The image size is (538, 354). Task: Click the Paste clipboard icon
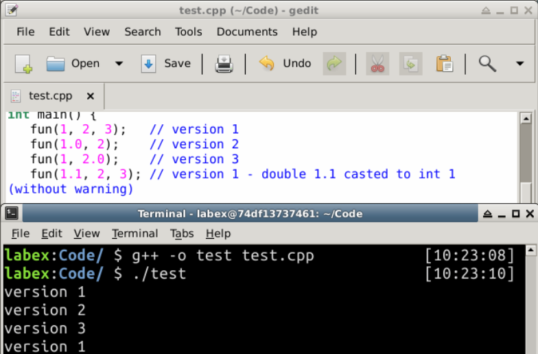coord(445,64)
